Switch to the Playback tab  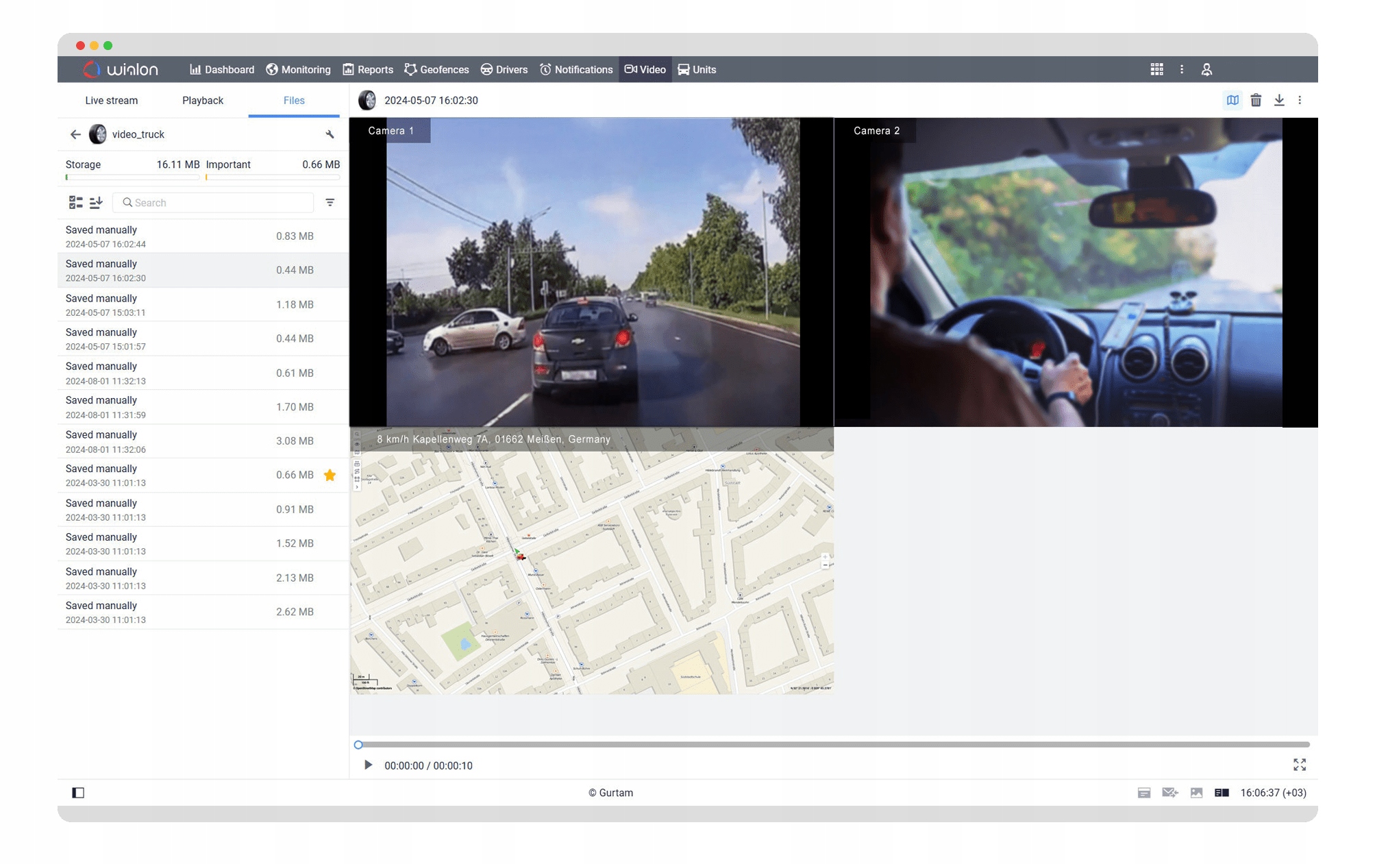point(202,100)
